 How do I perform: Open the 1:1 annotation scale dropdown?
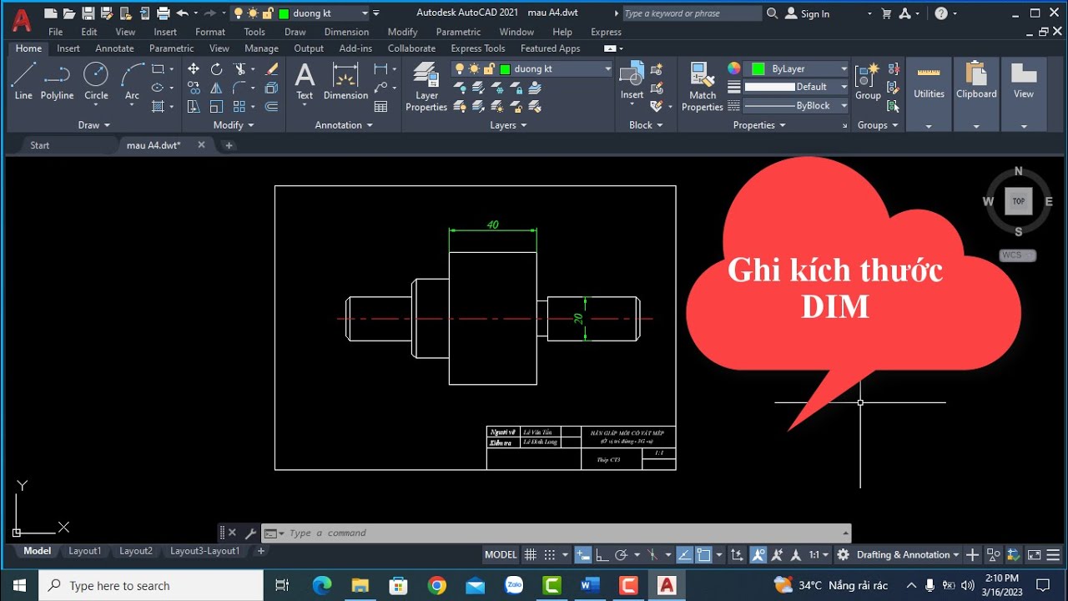pos(819,554)
